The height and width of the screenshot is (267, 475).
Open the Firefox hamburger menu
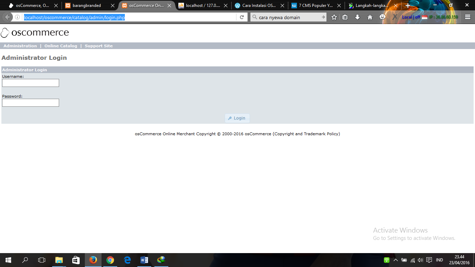click(x=468, y=17)
